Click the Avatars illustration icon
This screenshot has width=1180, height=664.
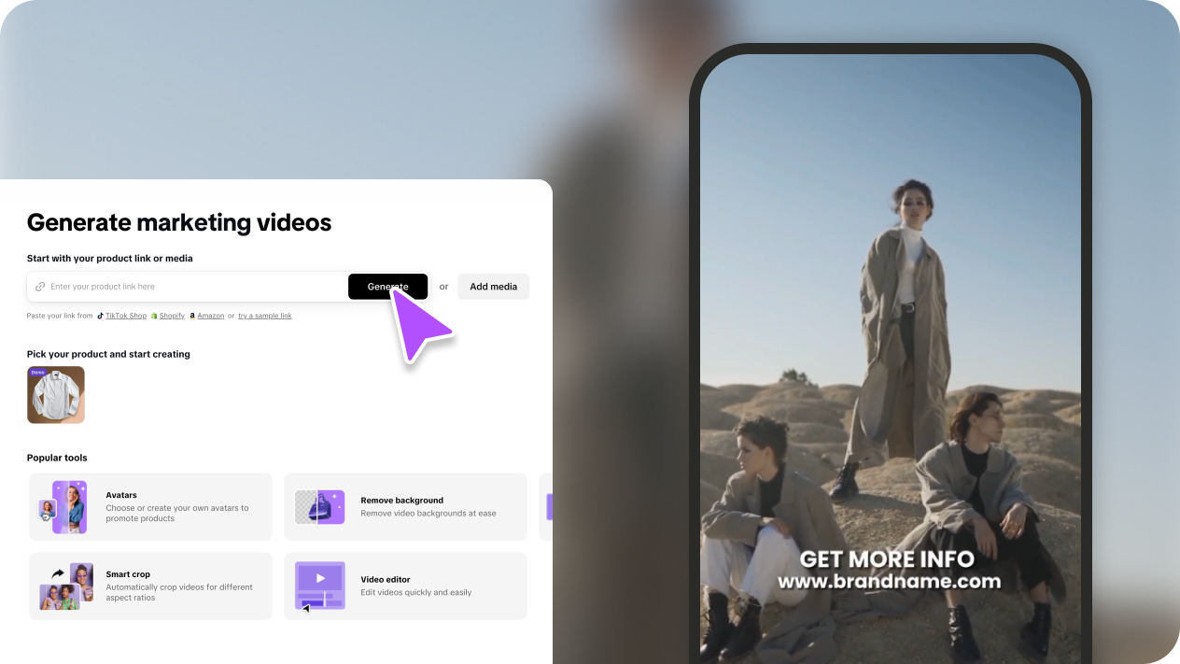pyautogui.click(x=63, y=507)
